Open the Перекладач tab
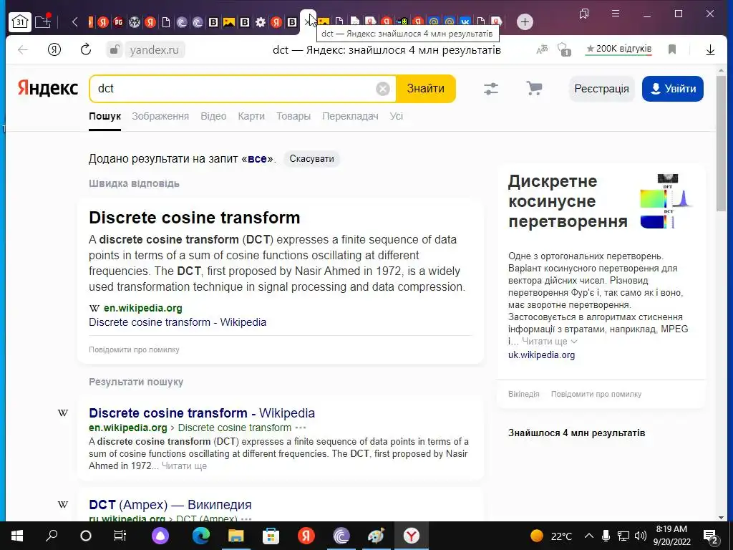The width and height of the screenshot is (733, 550). [x=350, y=116]
